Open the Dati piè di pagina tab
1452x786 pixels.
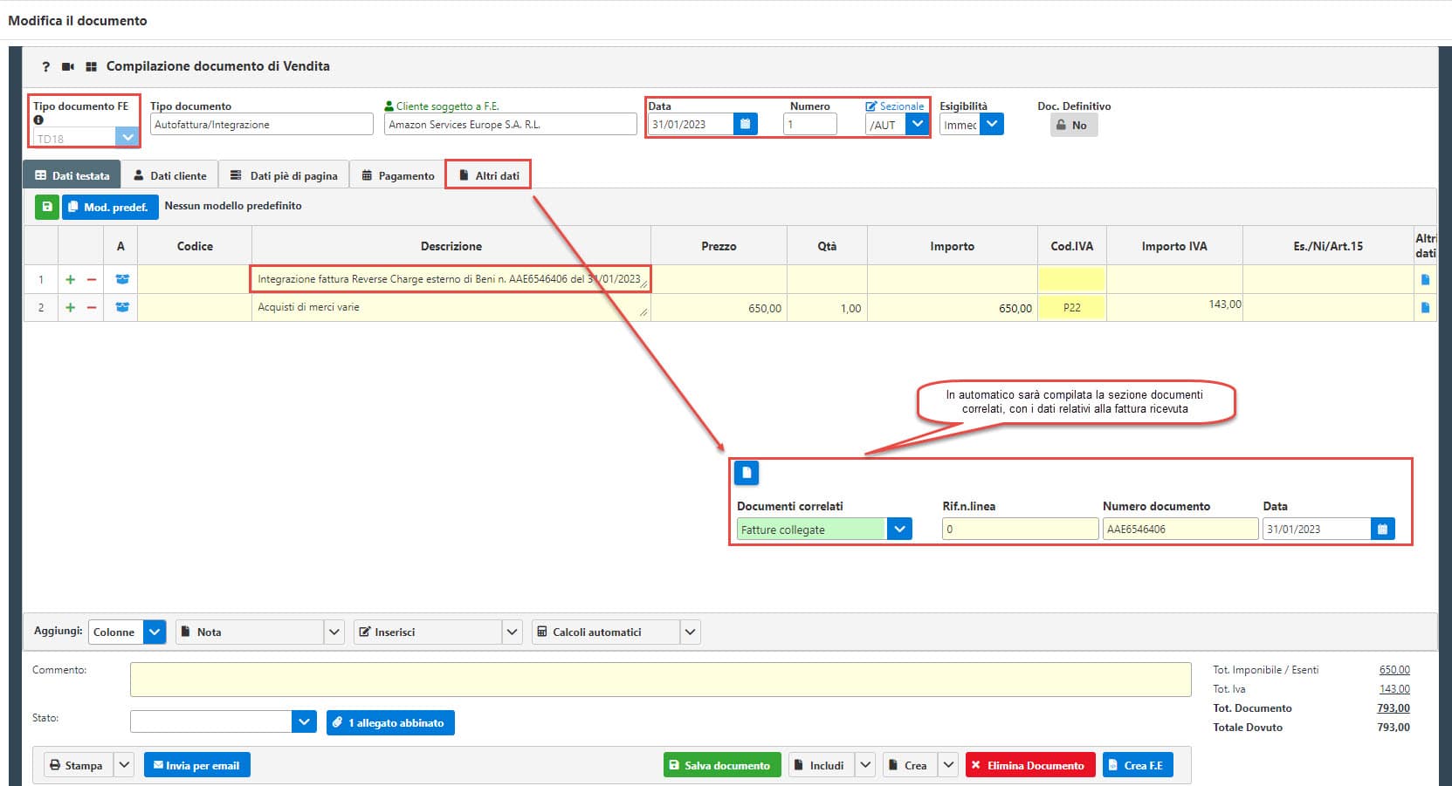pos(284,175)
